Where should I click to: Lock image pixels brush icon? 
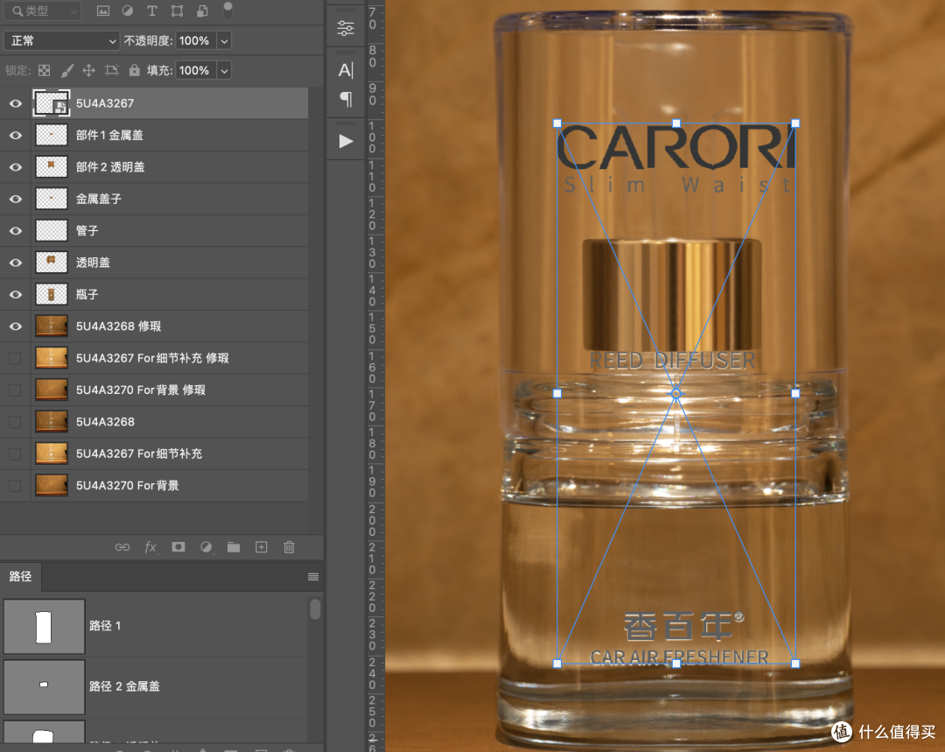pyautogui.click(x=66, y=70)
